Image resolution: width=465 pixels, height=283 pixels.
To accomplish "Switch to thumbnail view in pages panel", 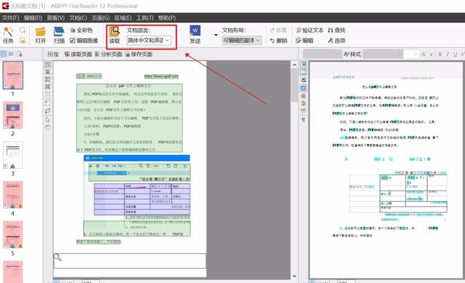I will [x=3, y=54].
